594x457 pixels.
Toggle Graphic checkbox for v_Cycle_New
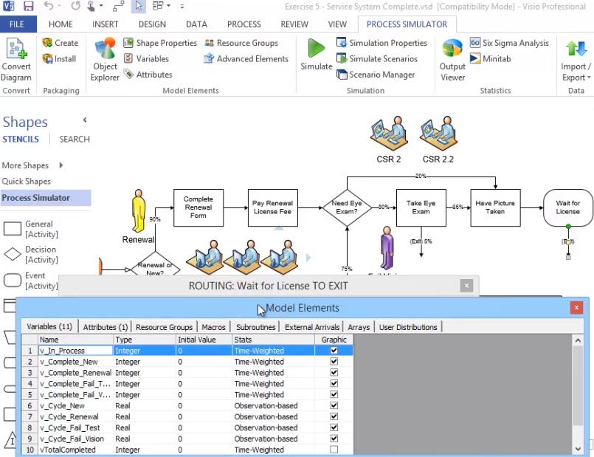pyautogui.click(x=334, y=405)
